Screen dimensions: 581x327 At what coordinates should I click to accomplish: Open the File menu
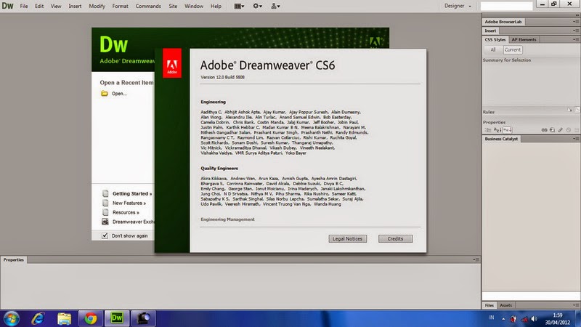click(24, 6)
